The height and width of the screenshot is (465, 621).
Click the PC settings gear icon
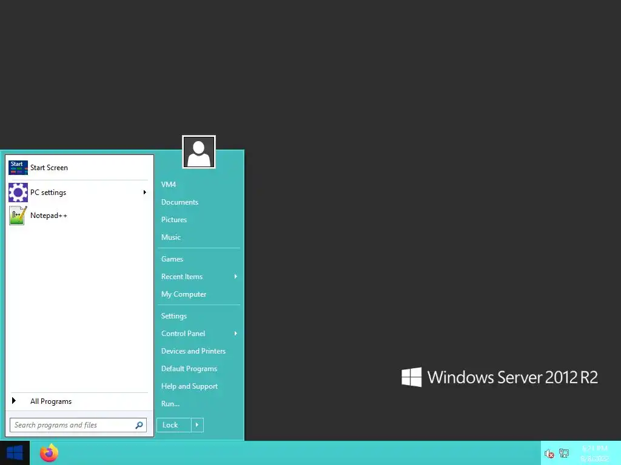tap(18, 193)
